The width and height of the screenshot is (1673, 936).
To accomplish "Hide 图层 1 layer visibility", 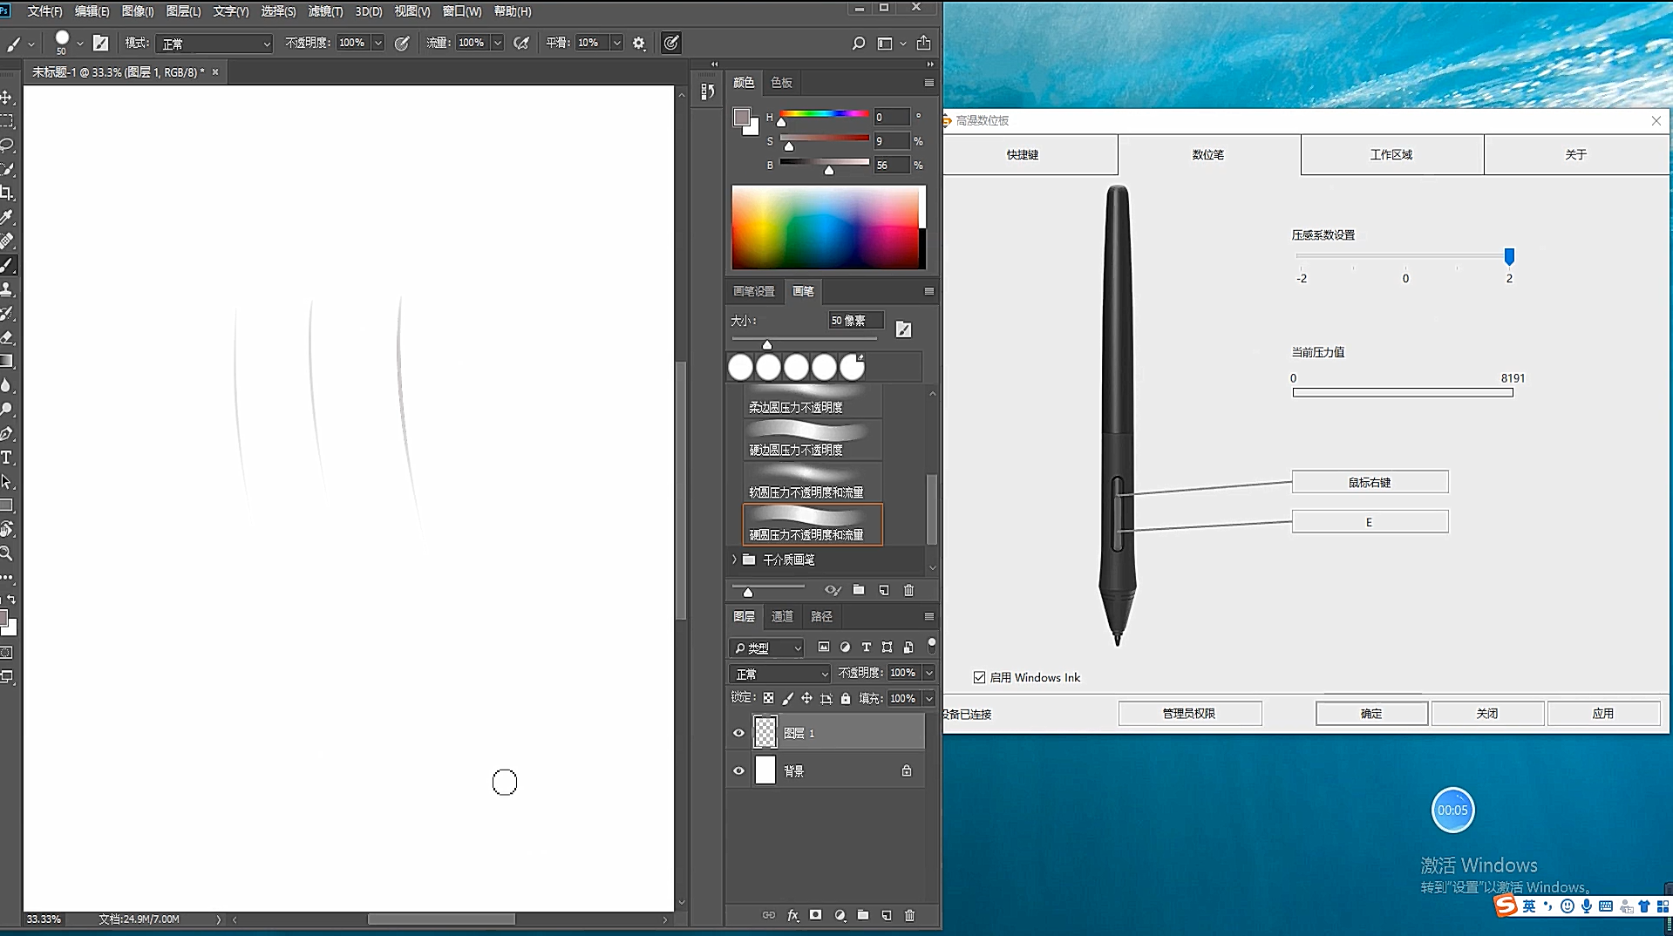I will [738, 733].
